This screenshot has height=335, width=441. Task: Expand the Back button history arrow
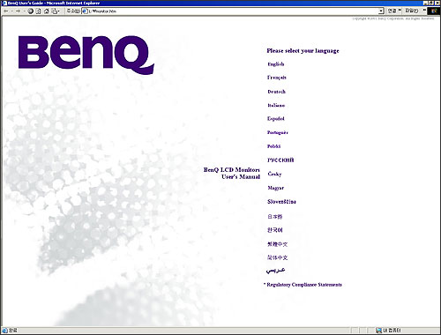[12, 11]
